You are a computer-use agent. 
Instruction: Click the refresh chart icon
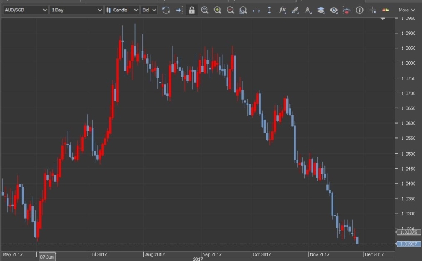tap(166, 10)
